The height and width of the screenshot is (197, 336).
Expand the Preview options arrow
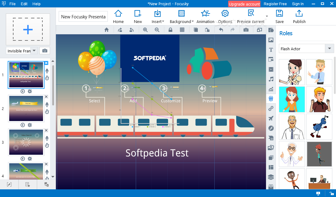pos(267,16)
